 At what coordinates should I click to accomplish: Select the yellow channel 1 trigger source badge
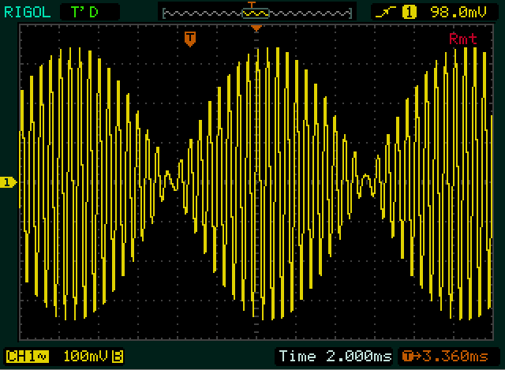(x=410, y=12)
